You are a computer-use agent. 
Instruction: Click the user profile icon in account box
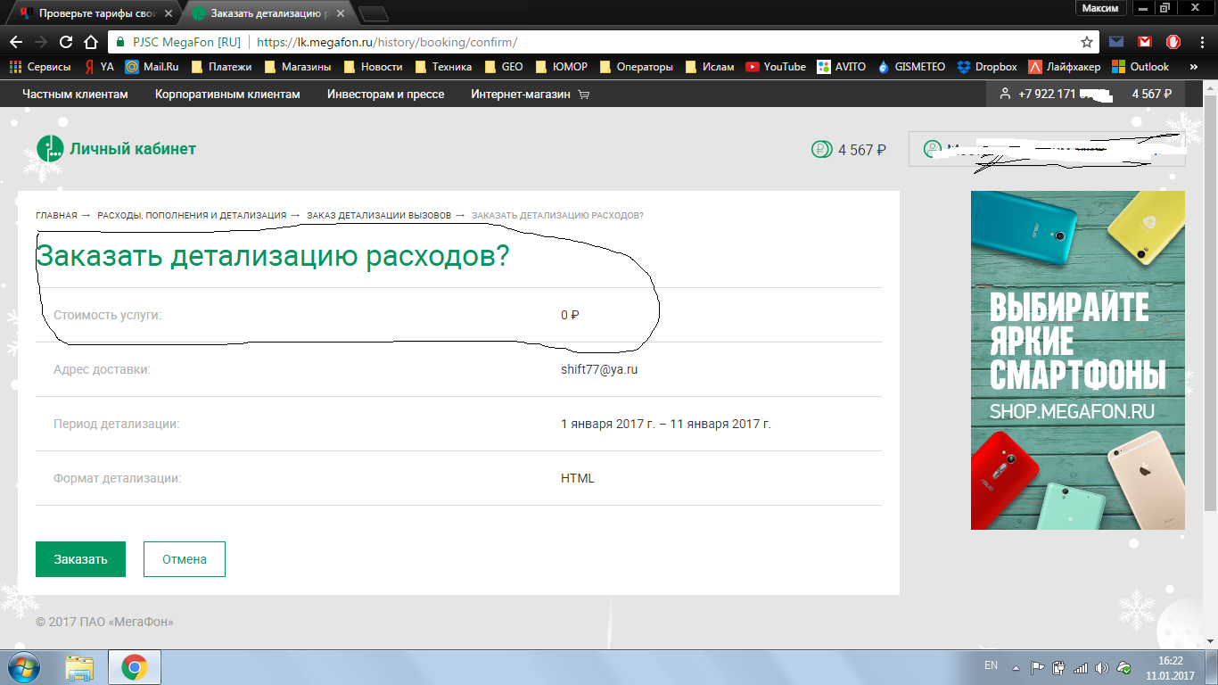coord(933,149)
